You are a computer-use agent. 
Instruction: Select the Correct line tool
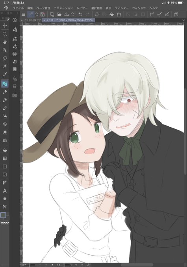pos(5,207)
